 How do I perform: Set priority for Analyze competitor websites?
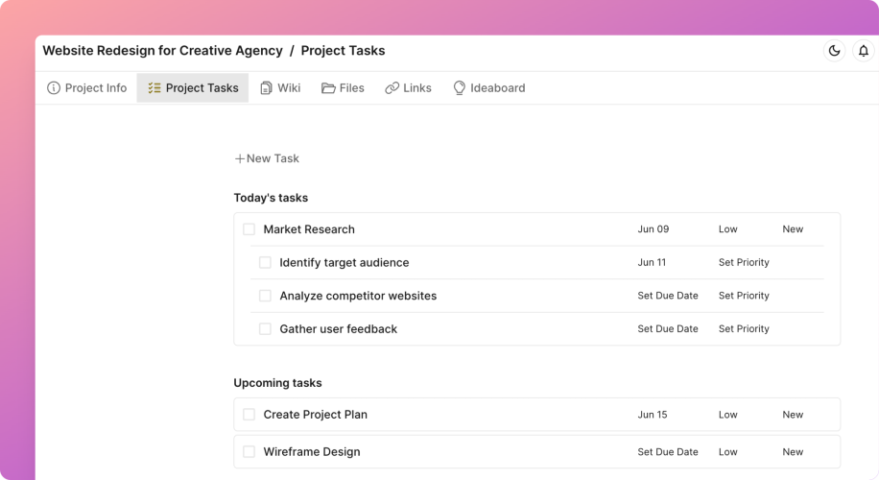coord(744,296)
